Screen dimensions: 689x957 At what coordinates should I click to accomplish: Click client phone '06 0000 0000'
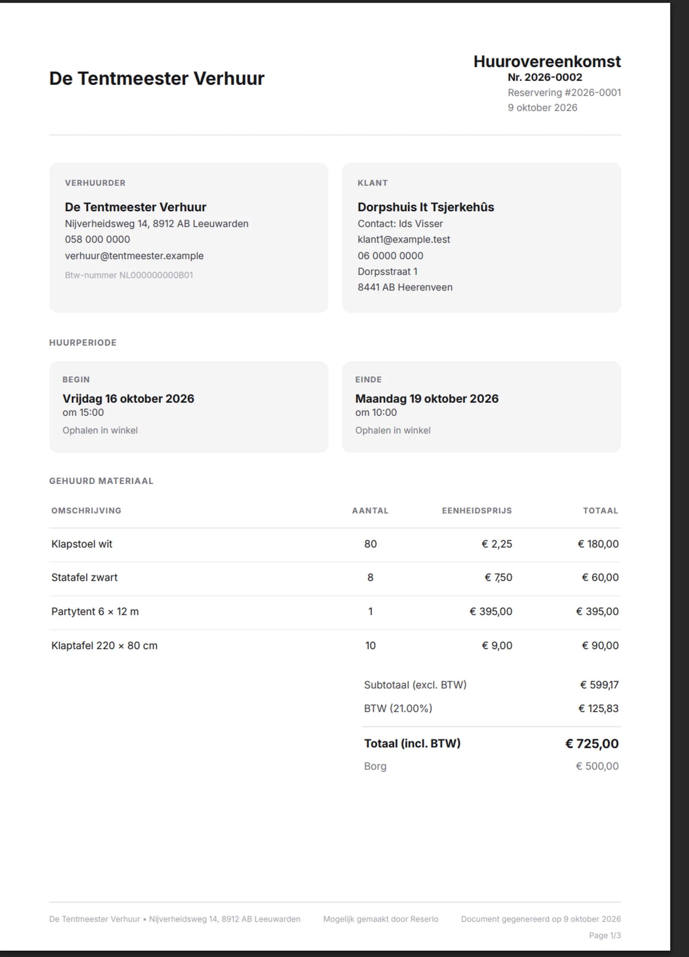(x=390, y=256)
